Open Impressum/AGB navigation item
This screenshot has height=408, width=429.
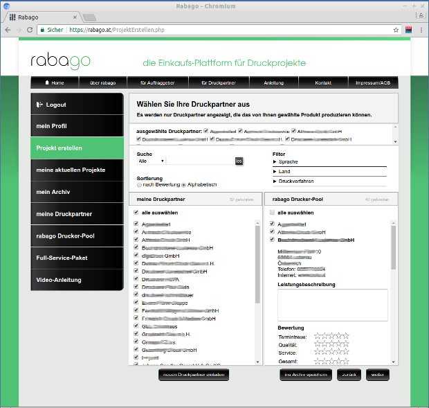[373, 82]
